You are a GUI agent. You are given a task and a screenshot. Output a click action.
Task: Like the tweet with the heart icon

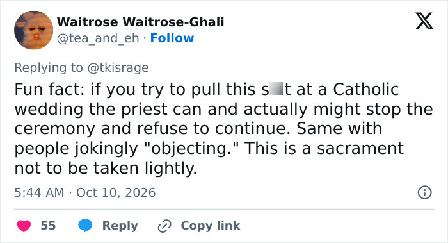pyautogui.click(x=24, y=226)
